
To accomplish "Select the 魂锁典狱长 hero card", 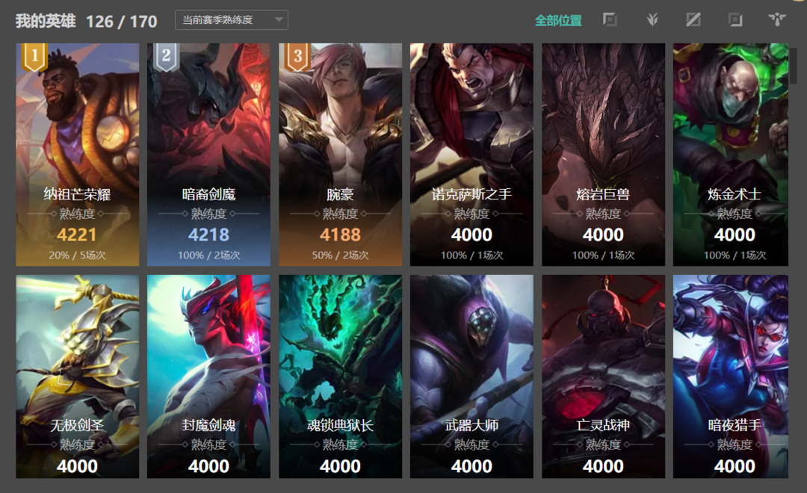I will [x=340, y=376].
